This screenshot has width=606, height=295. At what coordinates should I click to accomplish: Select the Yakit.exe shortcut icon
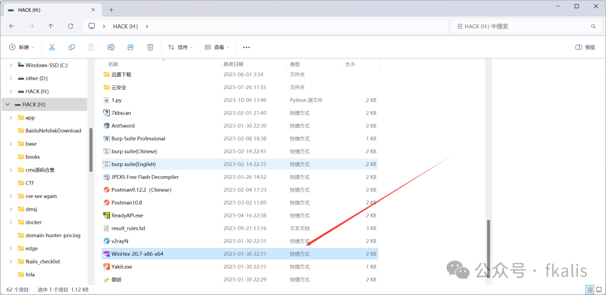pyautogui.click(x=107, y=266)
